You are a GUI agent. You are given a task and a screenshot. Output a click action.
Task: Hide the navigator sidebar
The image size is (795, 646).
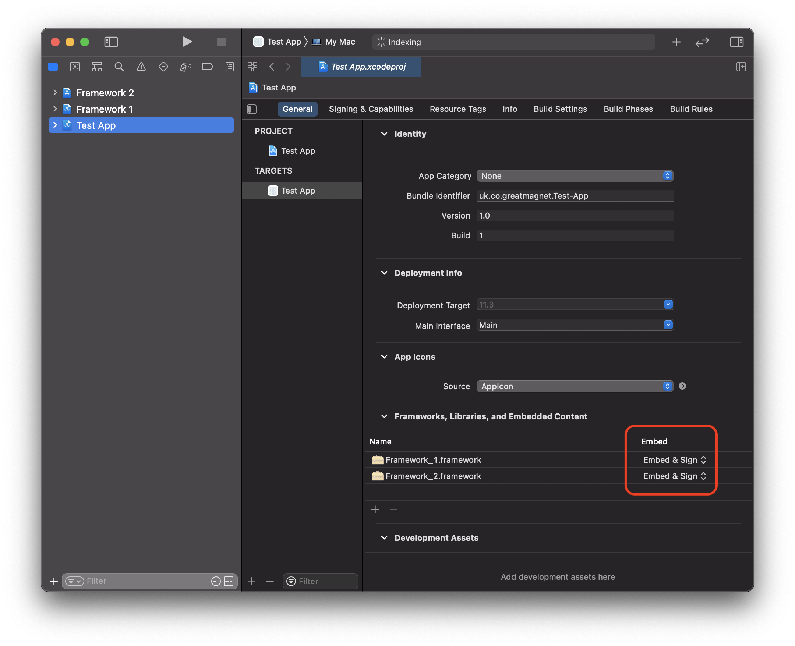[111, 42]
